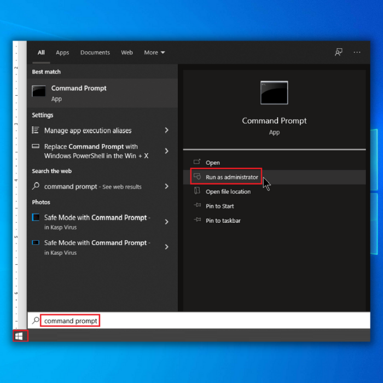This screenshot has height=383, width=383.
Task: Expand arrow beside Replace Command Prompt setting
Action: point(166,151)
